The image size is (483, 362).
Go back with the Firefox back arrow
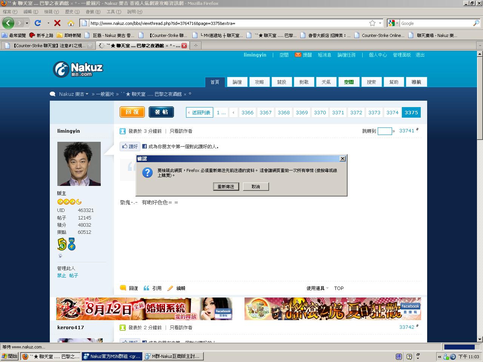tap(8, 23)
